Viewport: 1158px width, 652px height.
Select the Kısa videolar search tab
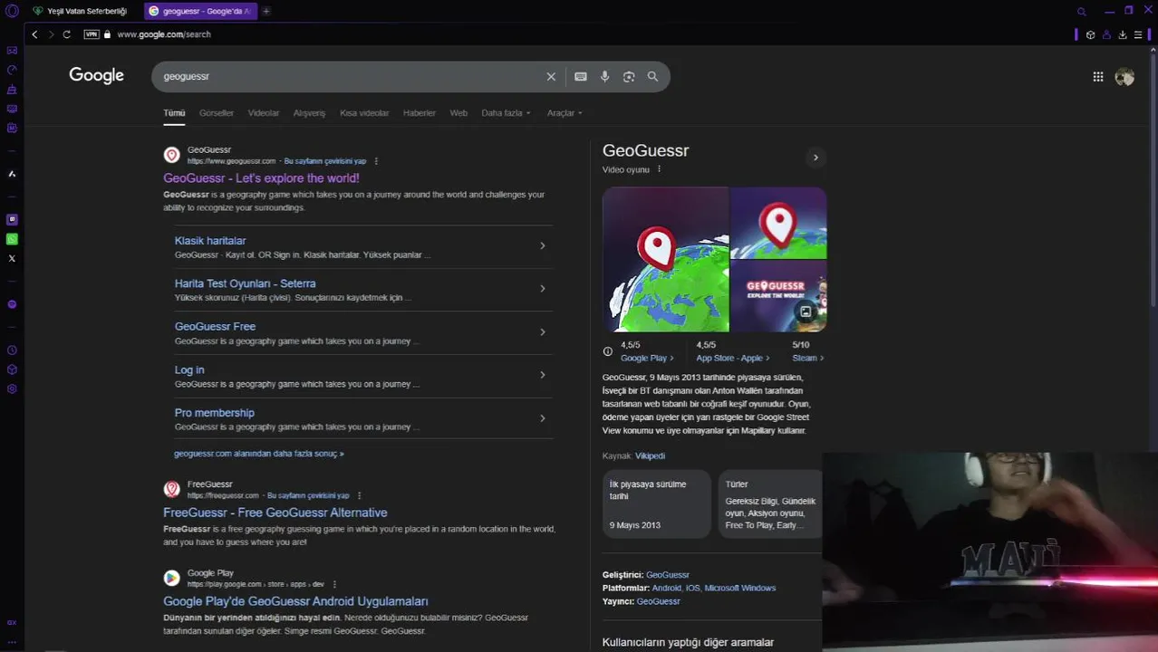pyautogui.click(x=364, y=113)
